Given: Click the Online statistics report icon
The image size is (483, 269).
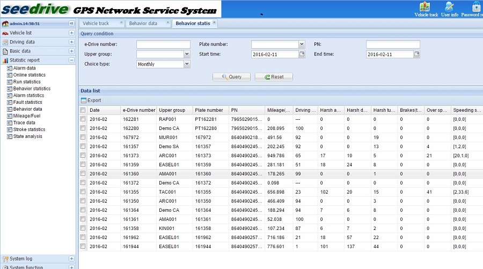Looking at the screenshot, I should [x=9, y=75].
